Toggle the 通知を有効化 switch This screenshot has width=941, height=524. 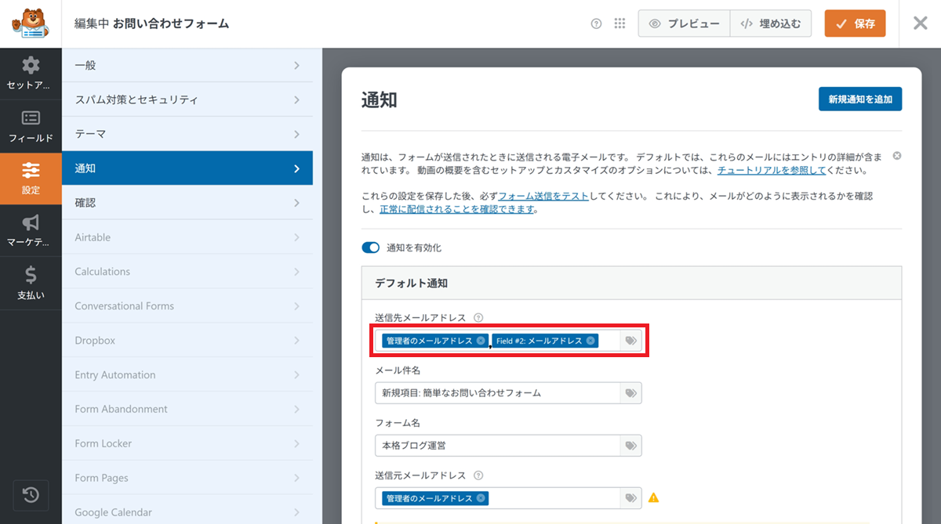(x=370, y=248)
